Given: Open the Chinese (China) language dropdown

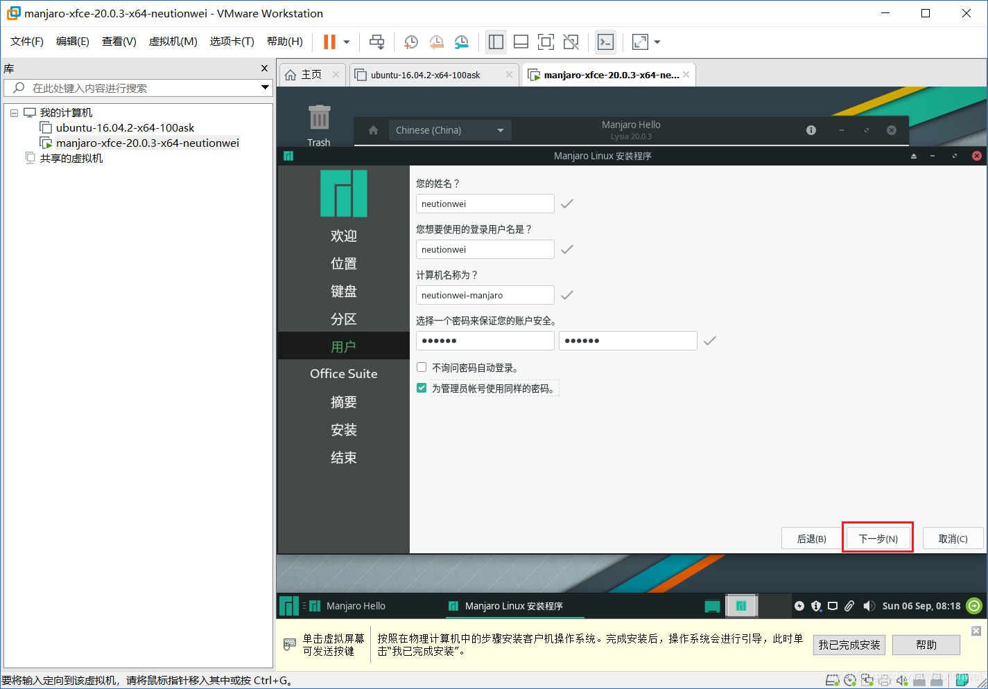Looking at the screenshot, I should (x=449, y=130).
